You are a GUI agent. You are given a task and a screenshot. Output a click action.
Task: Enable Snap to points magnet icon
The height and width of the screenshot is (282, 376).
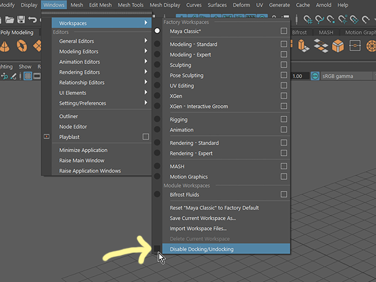point(331,19)
